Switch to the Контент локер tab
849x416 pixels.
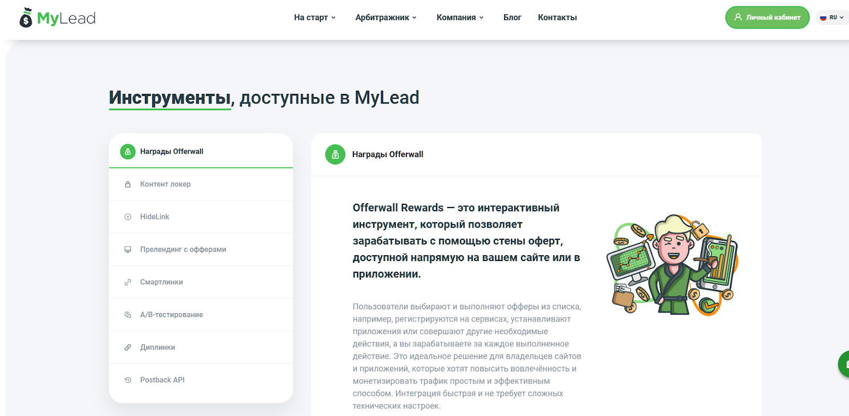[x=201, y=184]
